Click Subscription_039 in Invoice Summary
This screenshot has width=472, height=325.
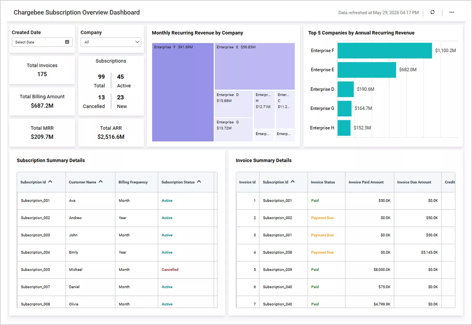[x=277, y=270]
